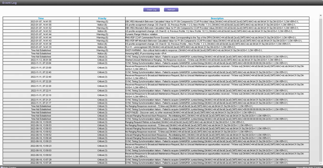Select timestamp 2023-01-07, 14:41:43
This screenshot has height=168, width=323.
tap(41, 41)
